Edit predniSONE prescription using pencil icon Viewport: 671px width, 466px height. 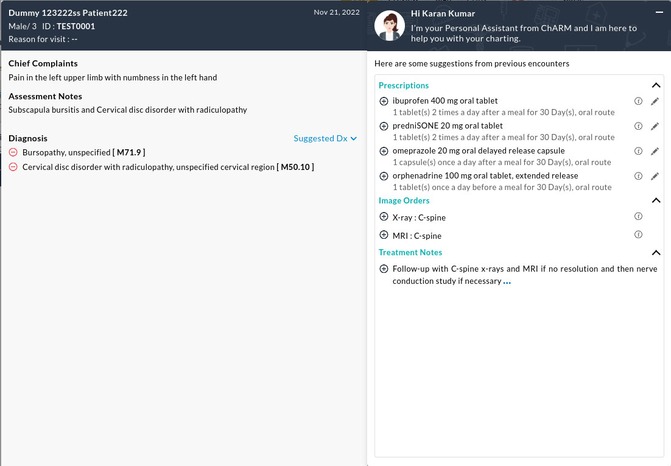[x=655, y=126]
